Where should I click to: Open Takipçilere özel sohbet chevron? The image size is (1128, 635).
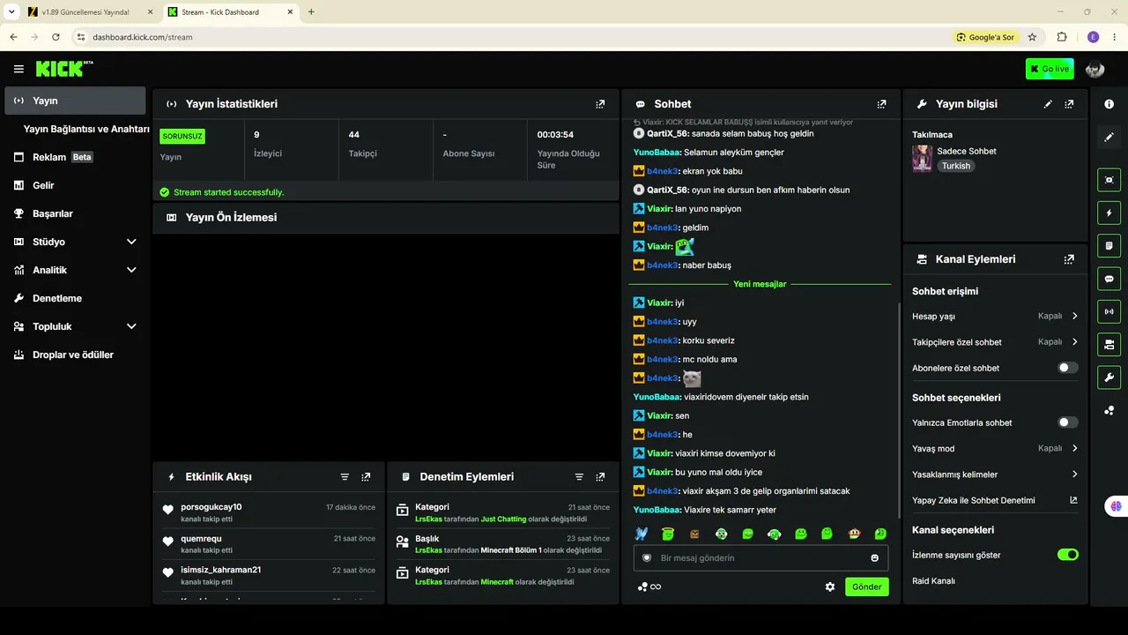point(1075,342)
